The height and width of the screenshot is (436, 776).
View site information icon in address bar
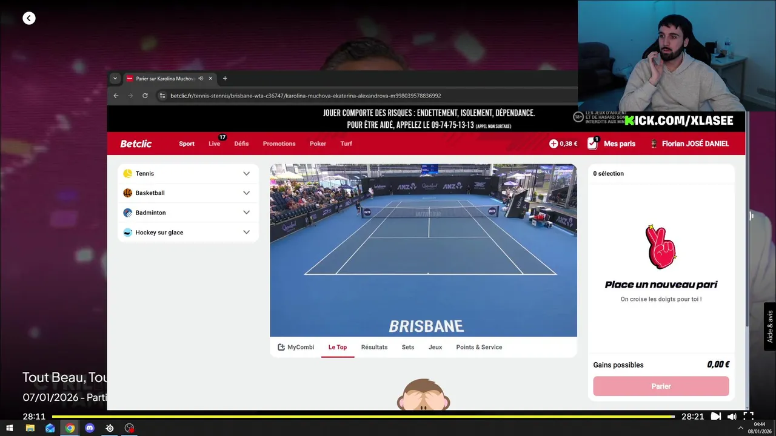point(162,96)
